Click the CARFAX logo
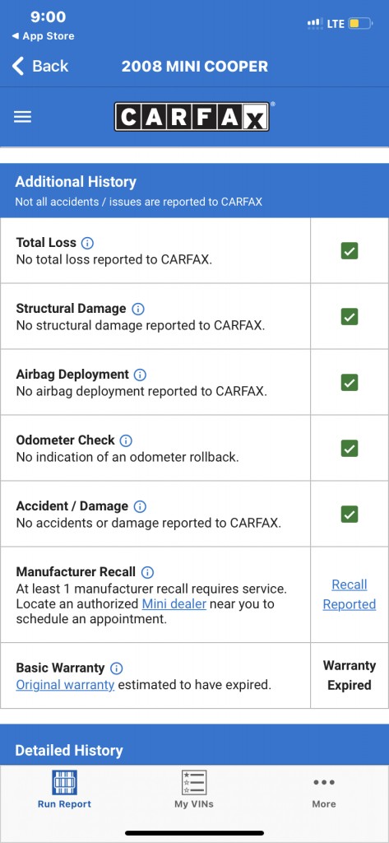Image resolution: width=389 pixels, height=843 pixels. coord(192,117)
